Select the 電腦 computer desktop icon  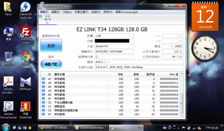coord(8,34)
